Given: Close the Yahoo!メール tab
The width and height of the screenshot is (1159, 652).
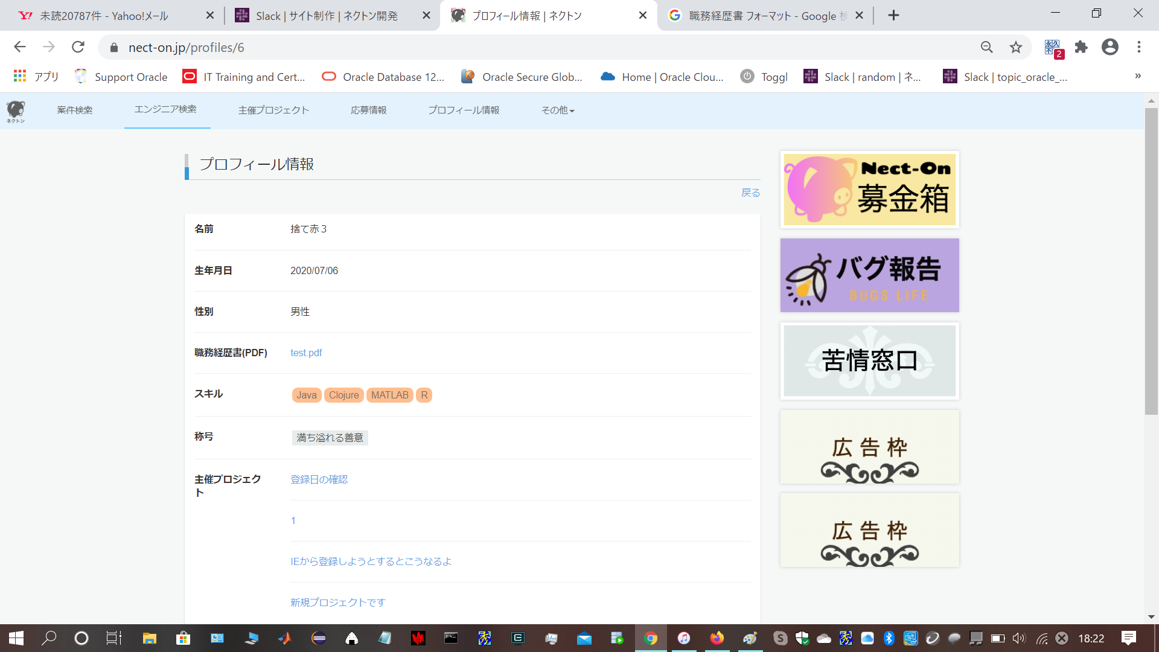Looking at the screenshot, I should point(210,16).
